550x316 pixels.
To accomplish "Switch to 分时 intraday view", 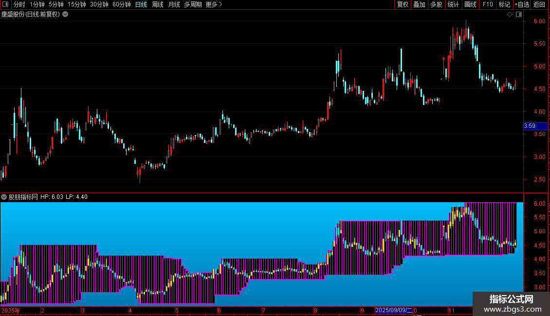I will (19, 4).
